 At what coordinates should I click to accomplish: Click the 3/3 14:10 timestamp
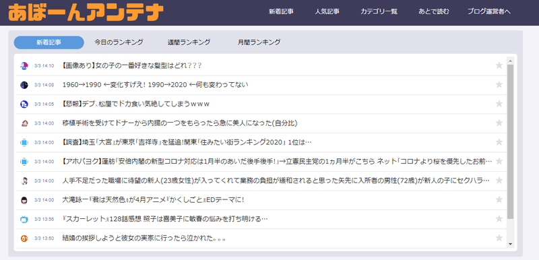point(44,66)
